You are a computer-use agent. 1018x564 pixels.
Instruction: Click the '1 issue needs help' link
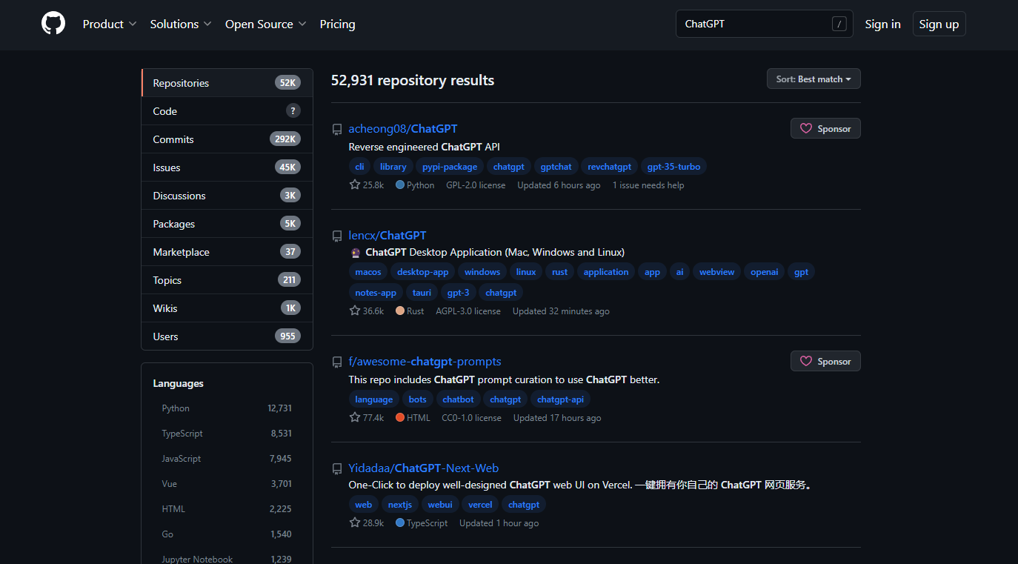coord(648,185)
